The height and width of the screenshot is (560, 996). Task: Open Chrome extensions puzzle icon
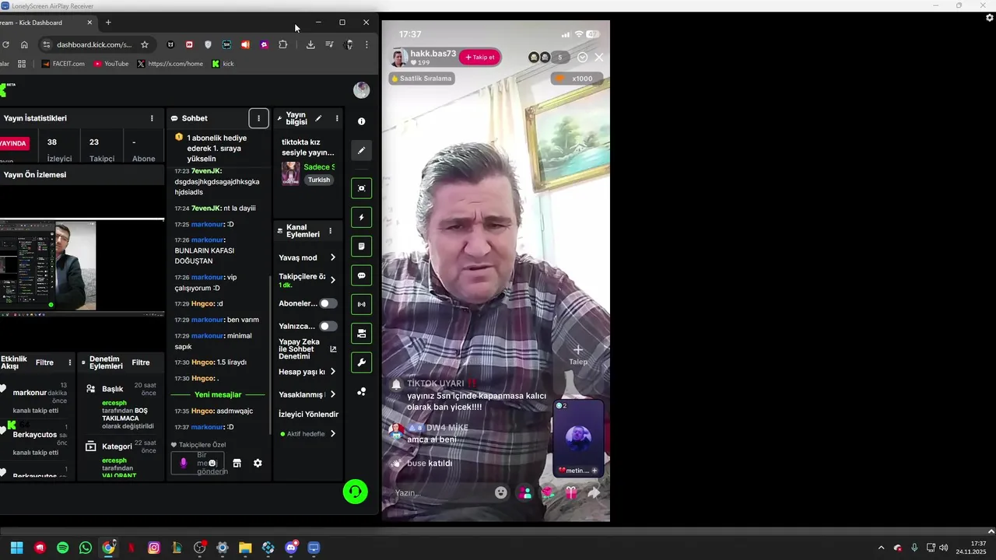point(282,44)
